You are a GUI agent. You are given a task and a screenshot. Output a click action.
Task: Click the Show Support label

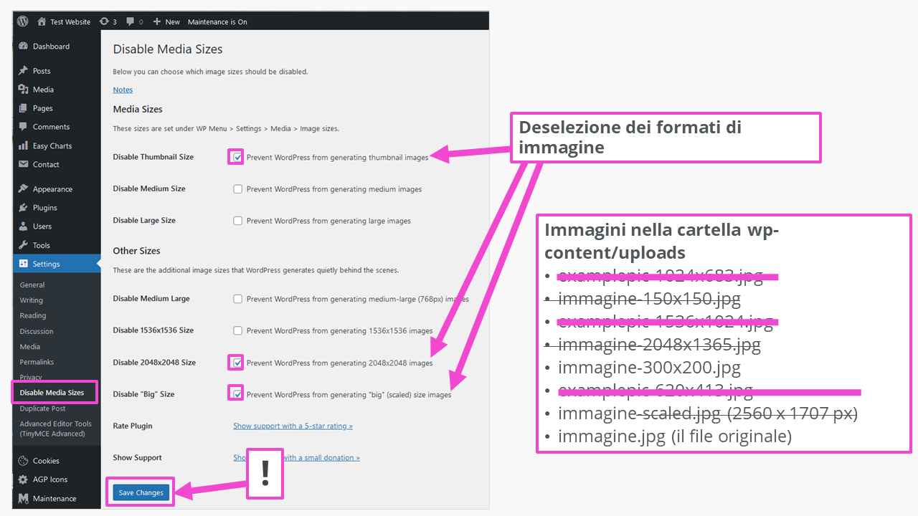(137, 457)
